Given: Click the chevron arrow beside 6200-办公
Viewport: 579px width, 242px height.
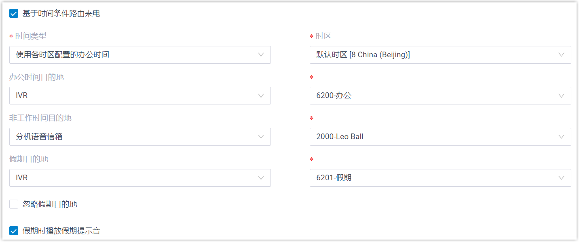Looking at the screenshot, I should tap(561, 96).
